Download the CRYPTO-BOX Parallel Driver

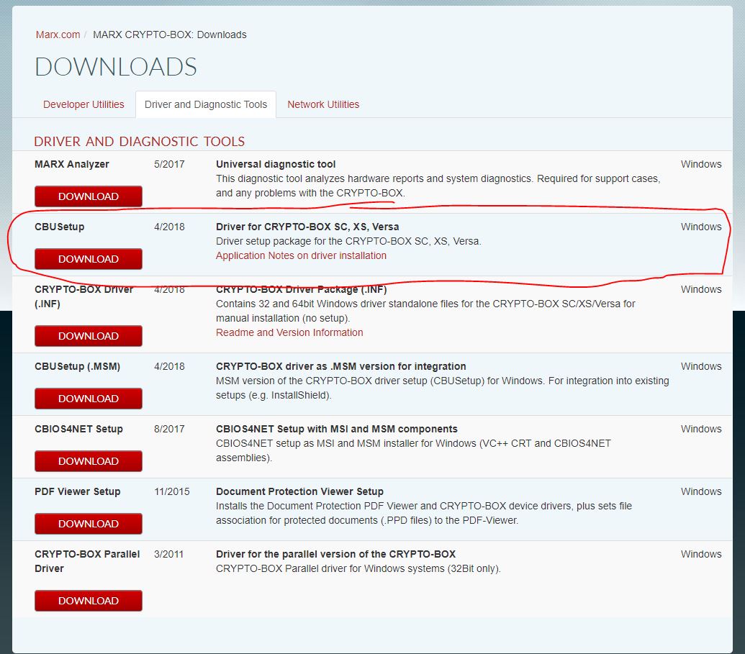point(89,601)
